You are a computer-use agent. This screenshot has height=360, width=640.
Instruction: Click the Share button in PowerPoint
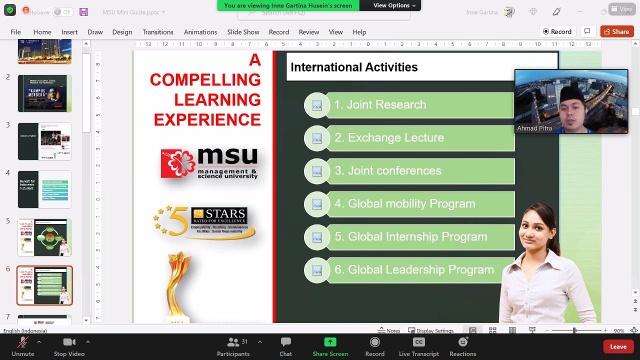click(x=617, y=31)
